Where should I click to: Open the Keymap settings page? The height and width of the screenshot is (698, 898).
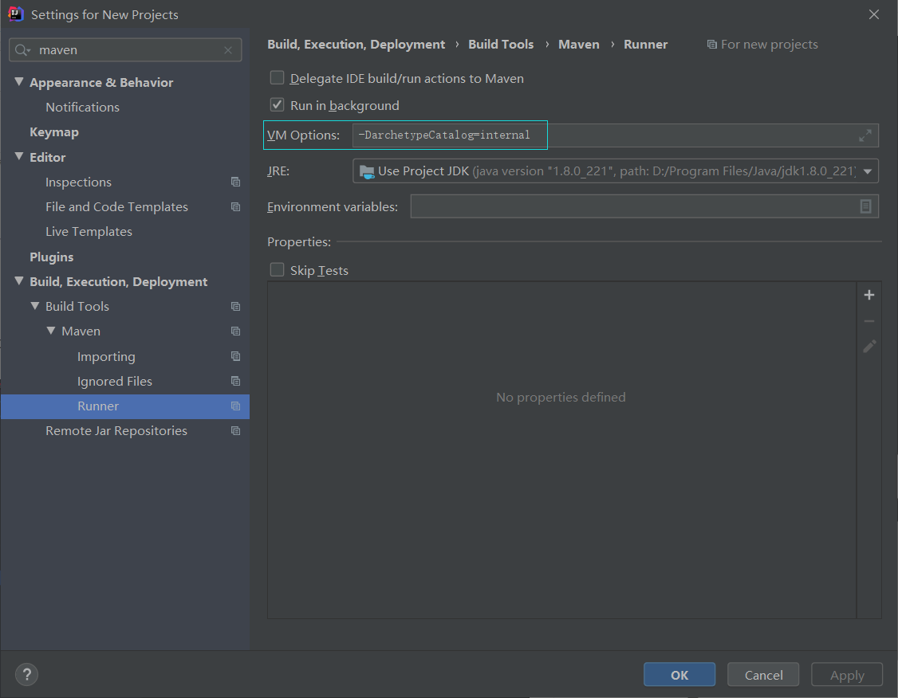[54, 132]
